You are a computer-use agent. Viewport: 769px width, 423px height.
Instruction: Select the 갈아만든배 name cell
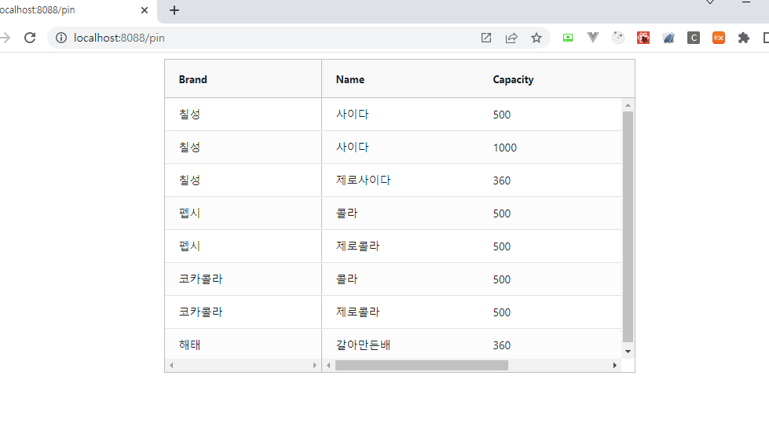pyautogui.click(x=400, y=344)
